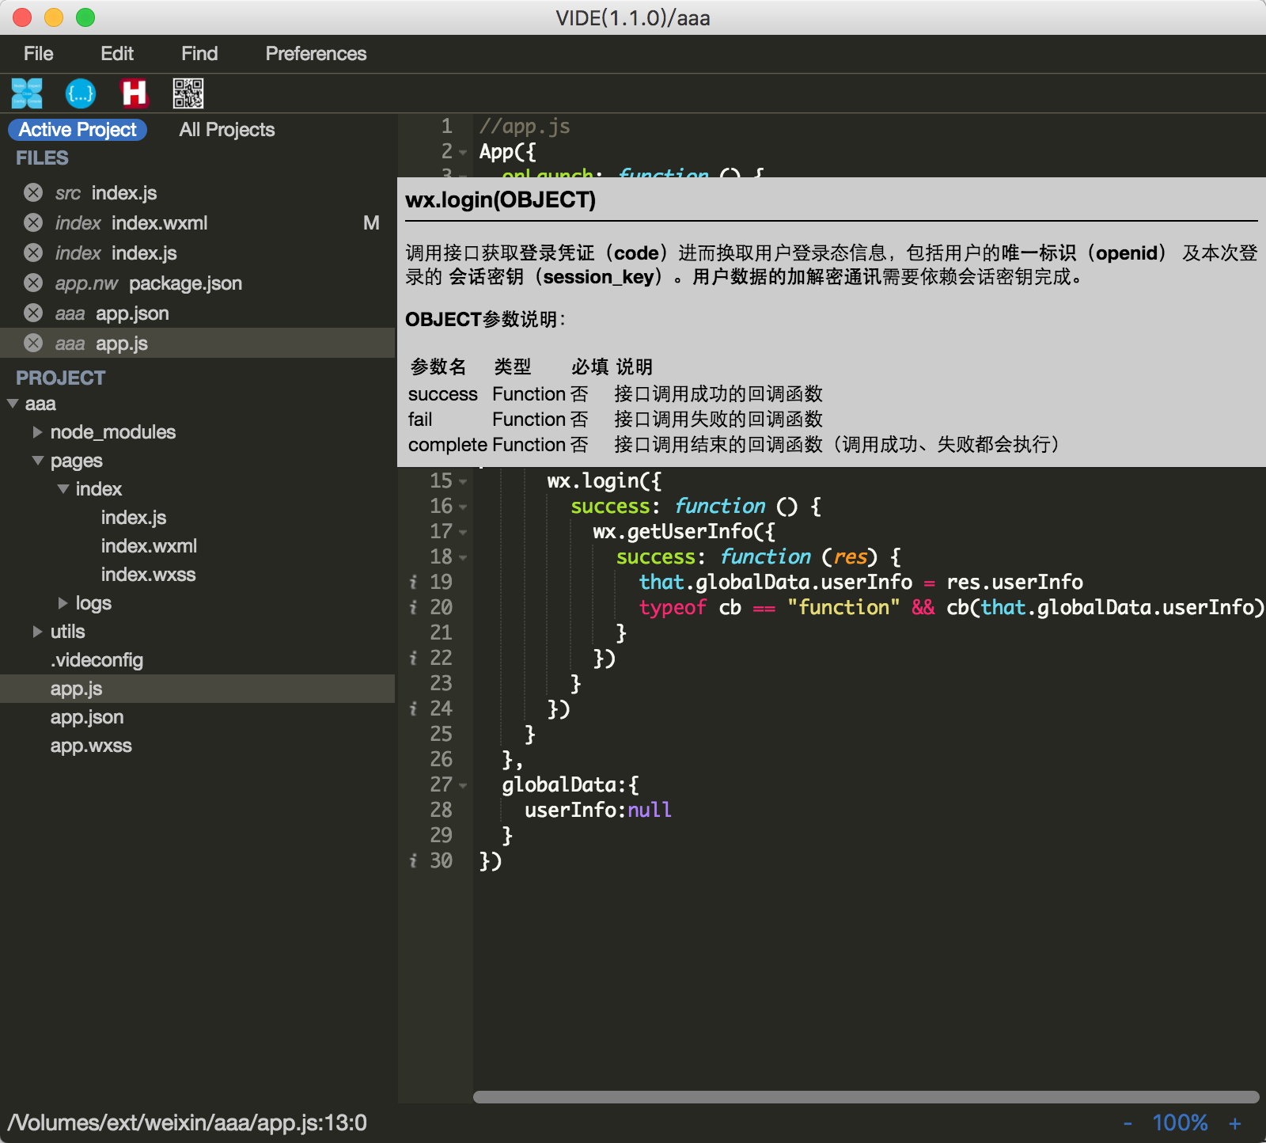The width and height of the screenshot is (1266, 1143).
Task: Click the blue puzzle-piece toolbar icon
Action: coord(27,93)
